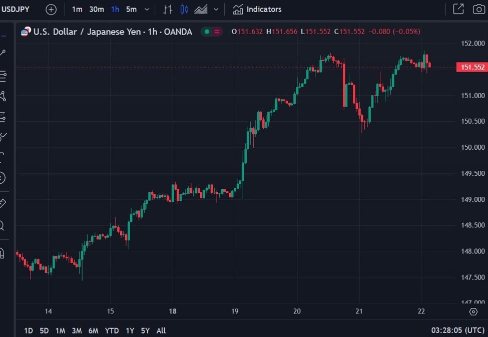Open the chart in popup window icon
The width and height of the screenshot is (488, 337).
click(458, 9)
